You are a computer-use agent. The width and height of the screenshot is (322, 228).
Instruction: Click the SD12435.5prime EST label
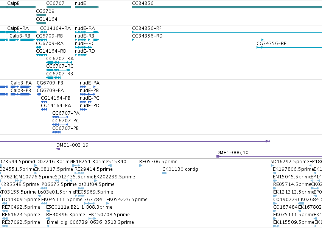tap(74, 177)
